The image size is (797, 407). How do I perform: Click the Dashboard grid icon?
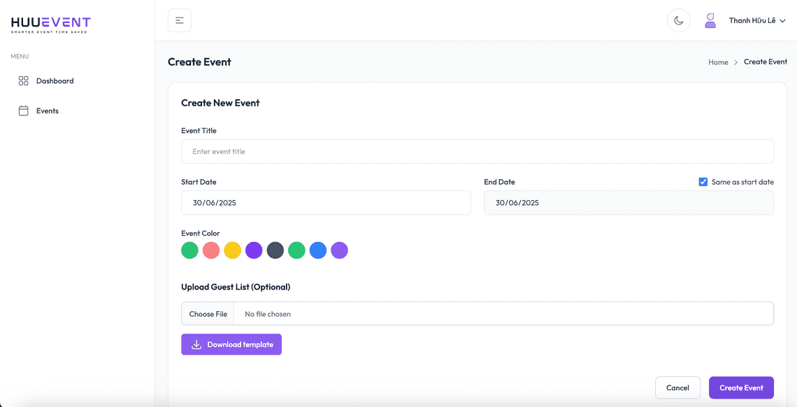23,81
